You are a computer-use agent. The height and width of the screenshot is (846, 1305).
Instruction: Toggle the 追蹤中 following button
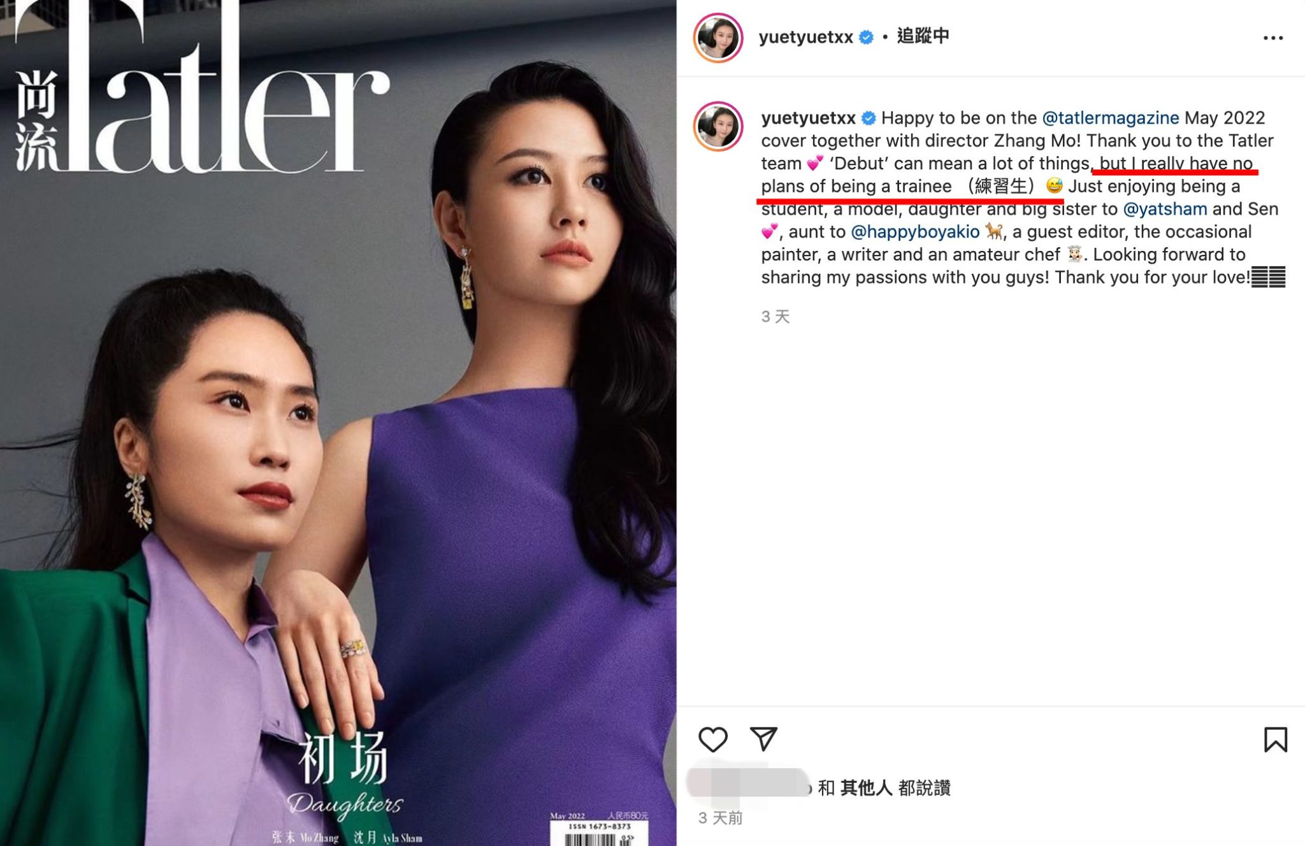click(x=923, y=36)
